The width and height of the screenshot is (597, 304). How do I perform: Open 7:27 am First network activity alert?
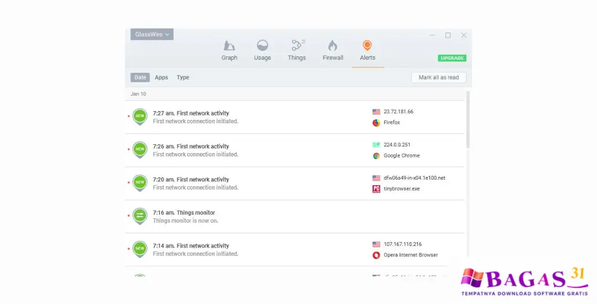point(295,117)
